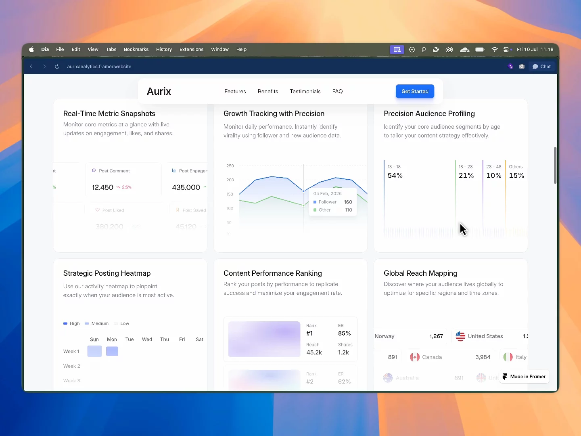
Task: Click the Post Comment speech bubble icon
Action: [x=94, y=171]
